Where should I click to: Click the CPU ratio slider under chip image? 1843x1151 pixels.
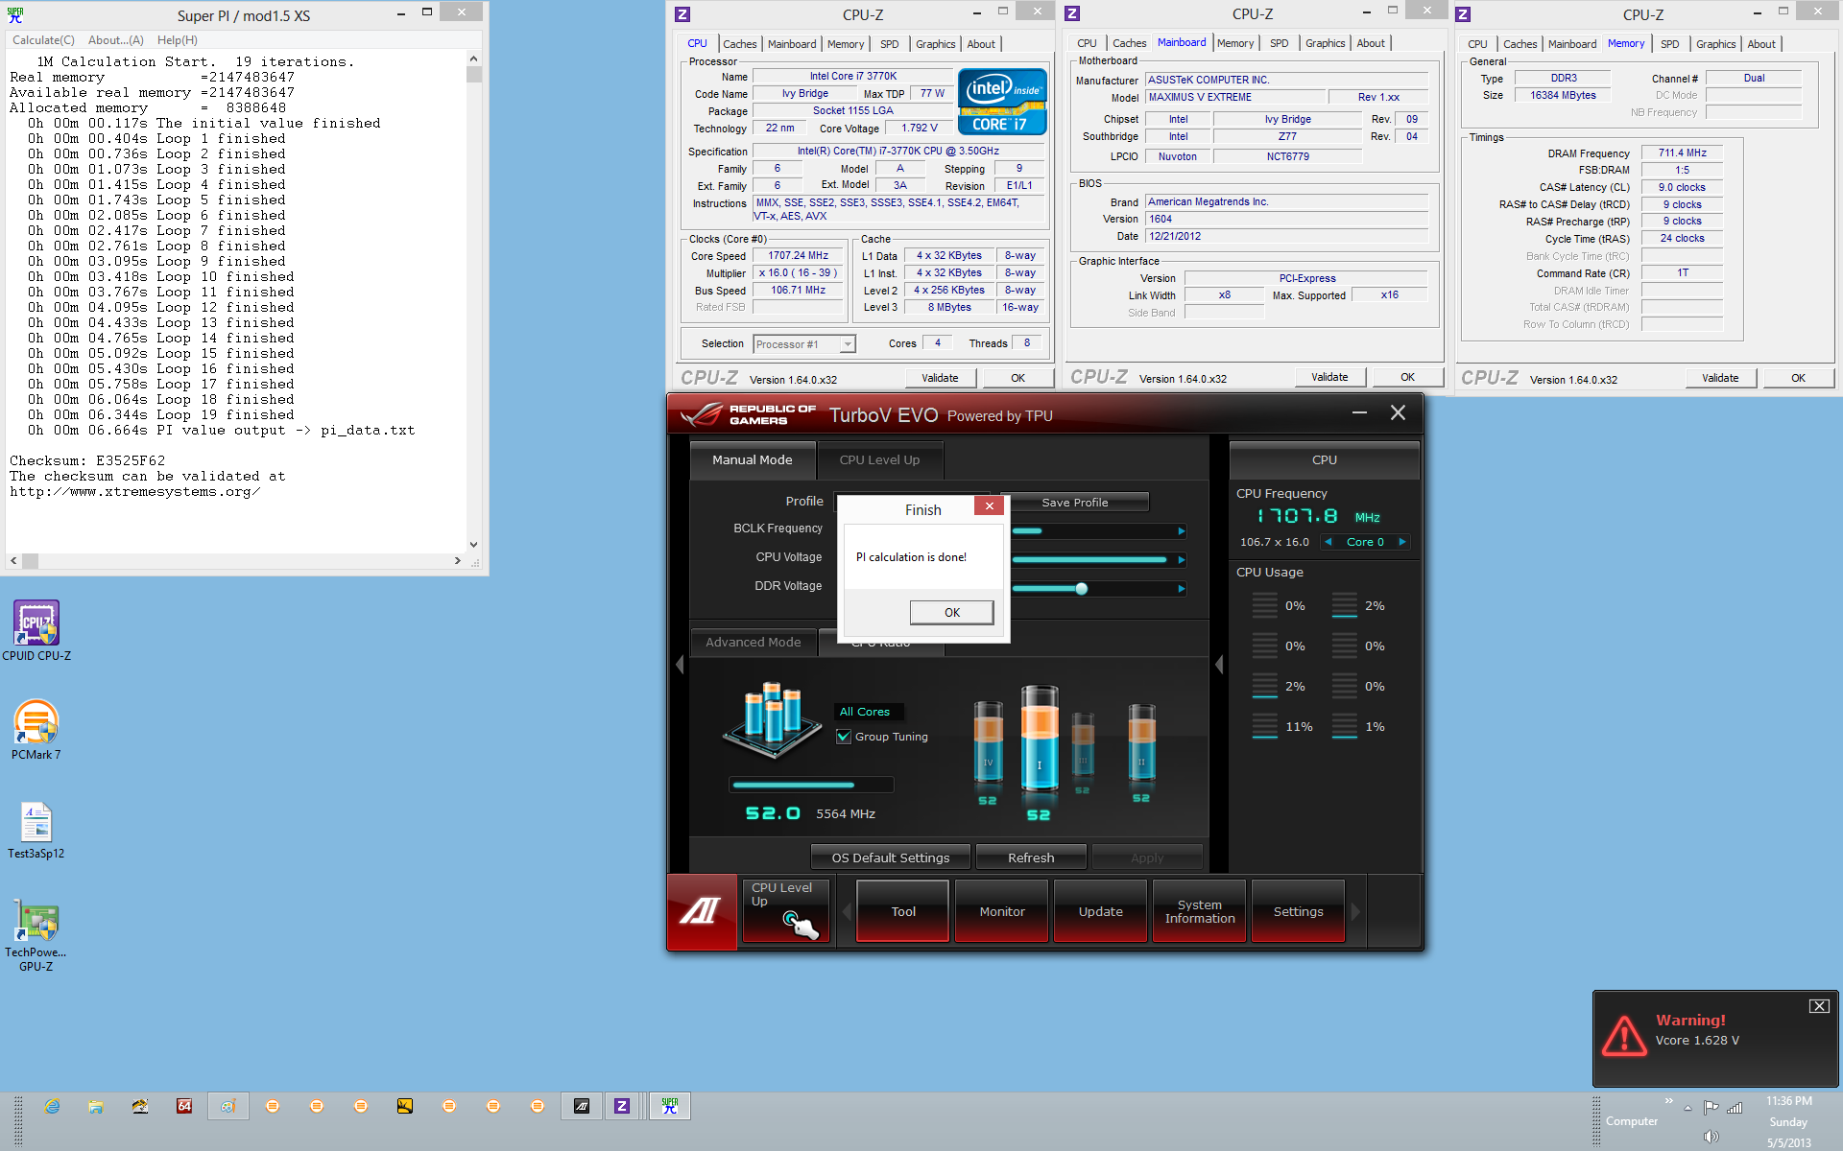(811, 785)
